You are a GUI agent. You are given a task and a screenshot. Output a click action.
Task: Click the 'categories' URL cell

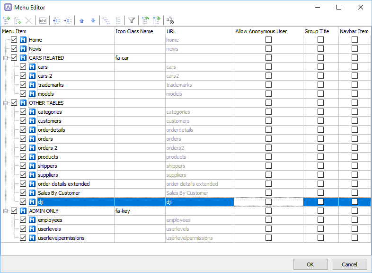pos(200,112)
